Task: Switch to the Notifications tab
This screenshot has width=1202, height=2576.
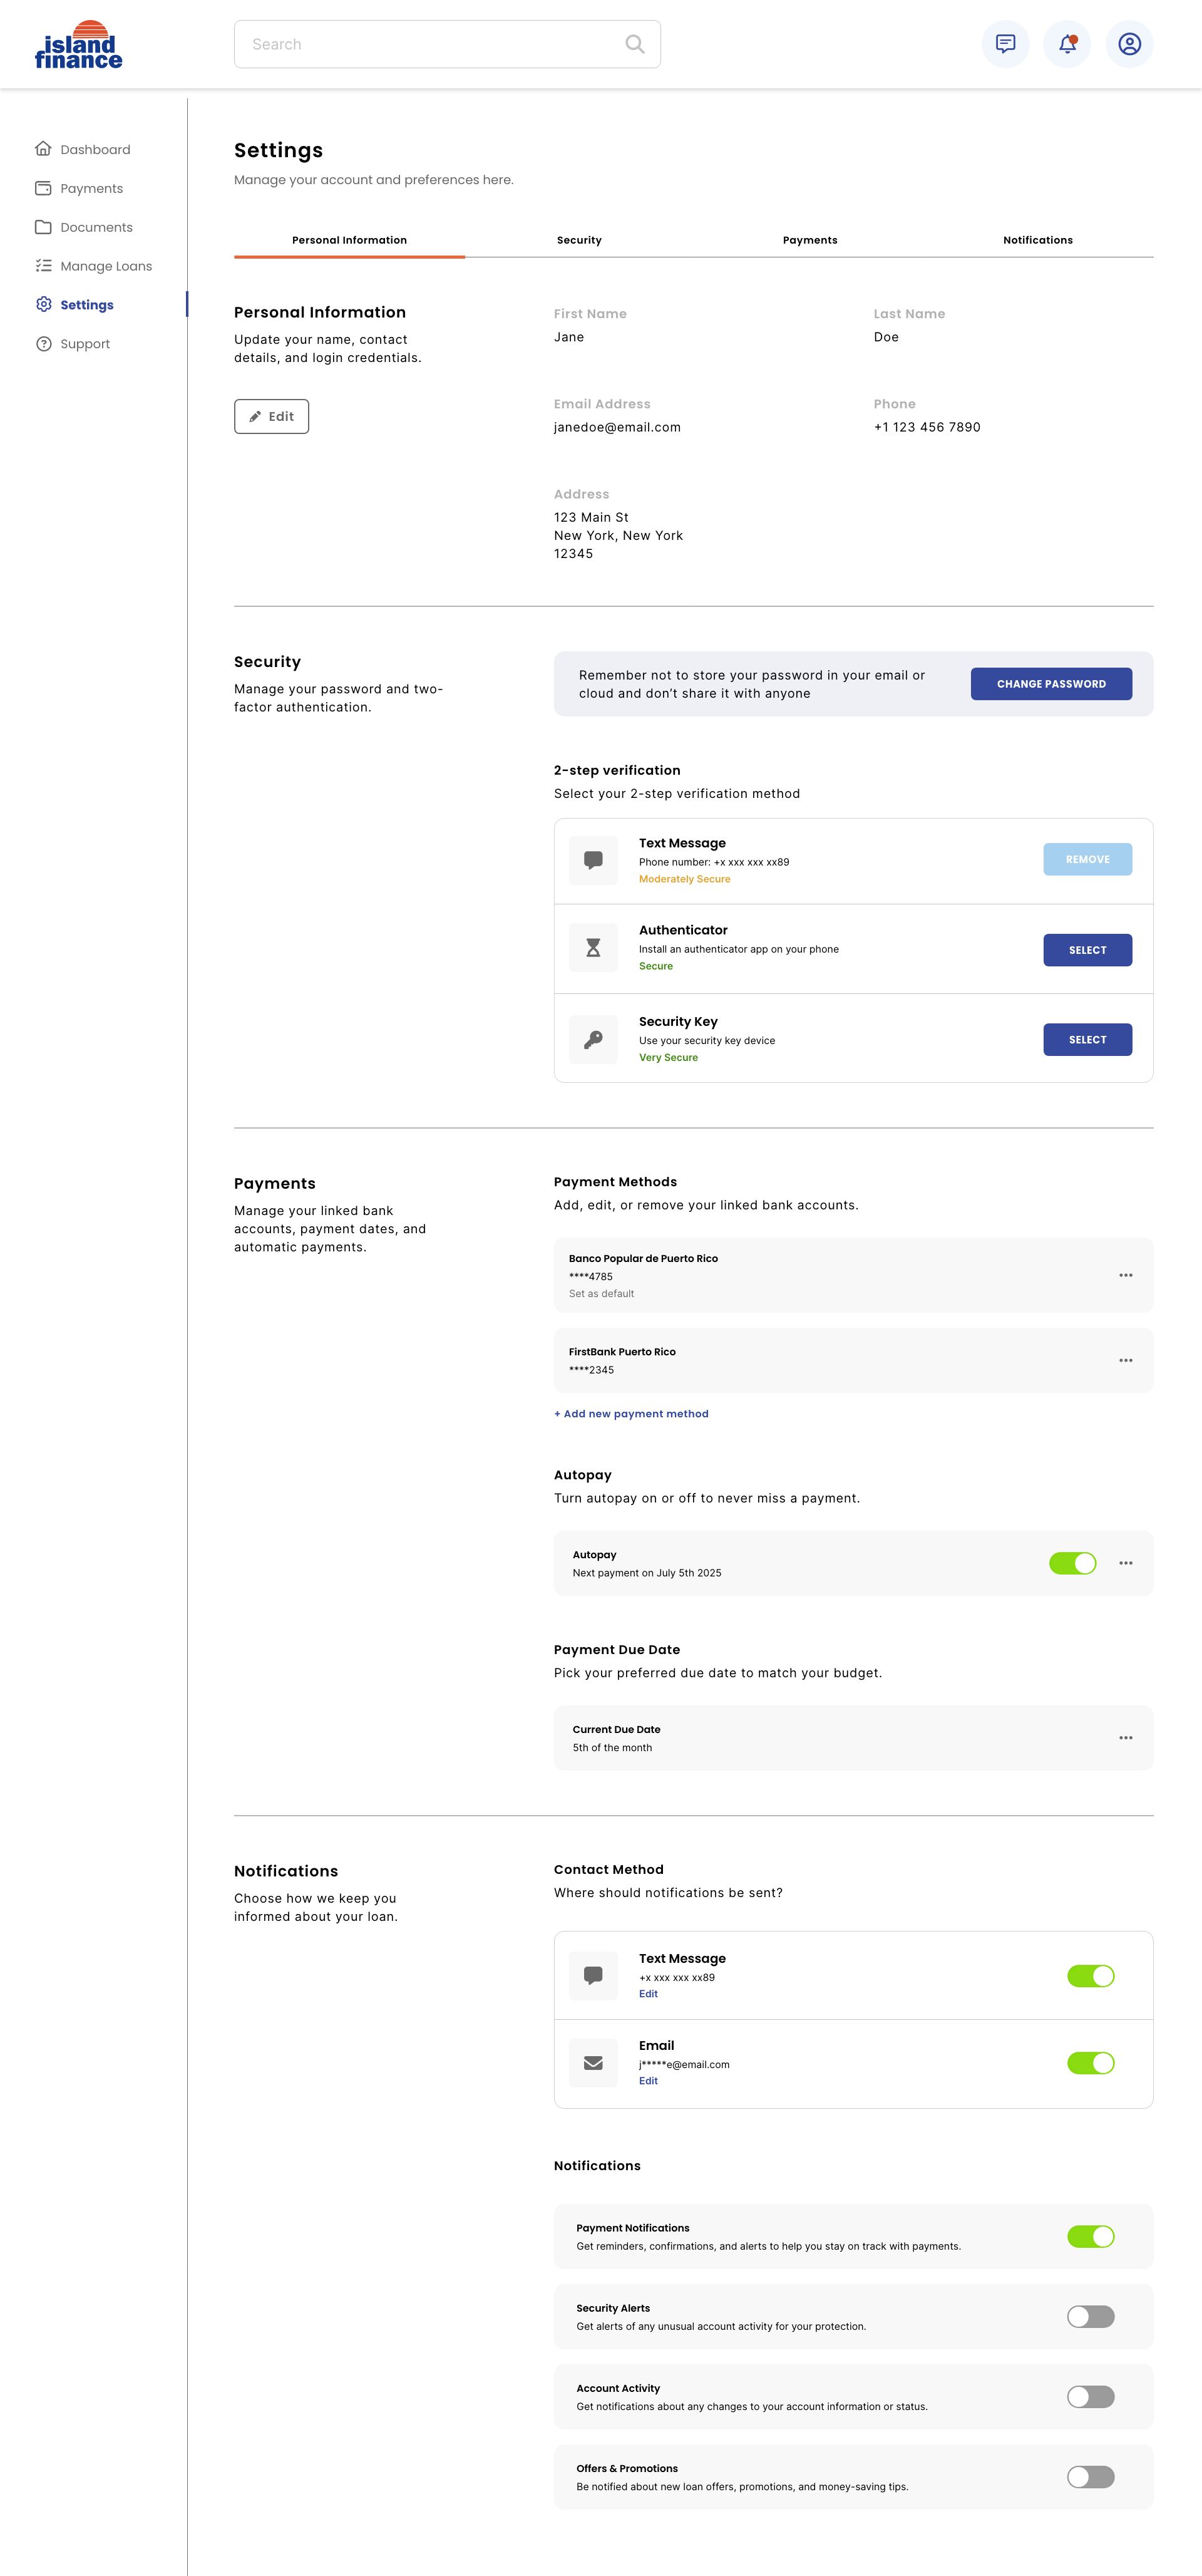Action: tap(1037, 240)
